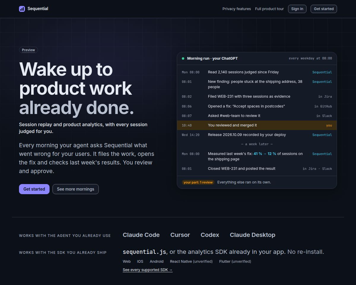
Task: Click the Sign in button
Action: click(297, 9)
